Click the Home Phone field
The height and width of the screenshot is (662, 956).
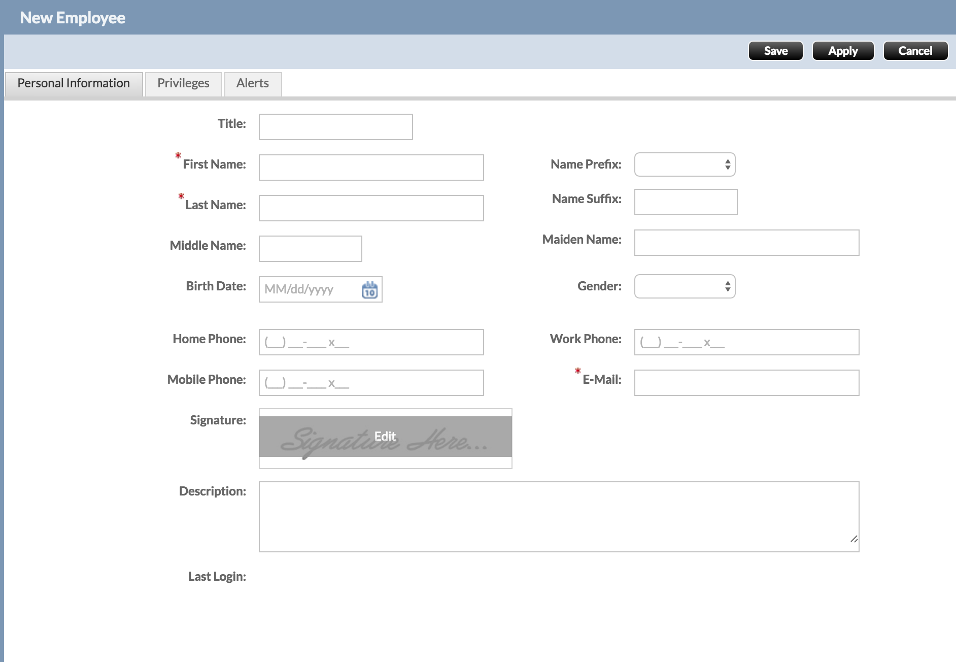(371, 342)
